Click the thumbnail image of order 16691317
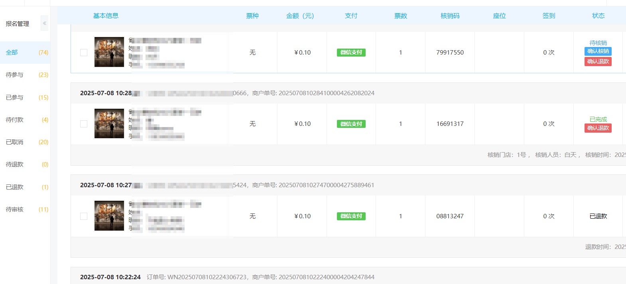This screenshot has height=284, width=626. [109, 123]
